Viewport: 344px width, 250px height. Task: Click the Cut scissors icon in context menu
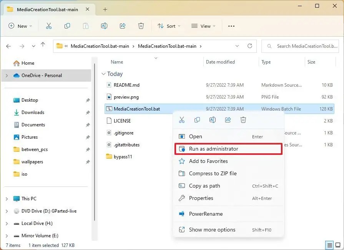(182, 120)
